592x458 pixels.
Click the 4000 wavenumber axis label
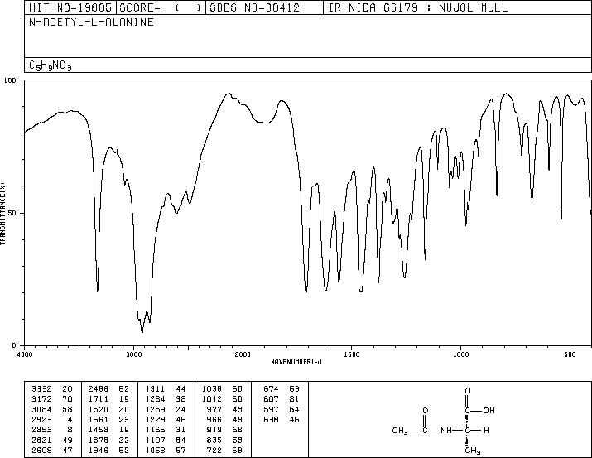tap(25, 354)
